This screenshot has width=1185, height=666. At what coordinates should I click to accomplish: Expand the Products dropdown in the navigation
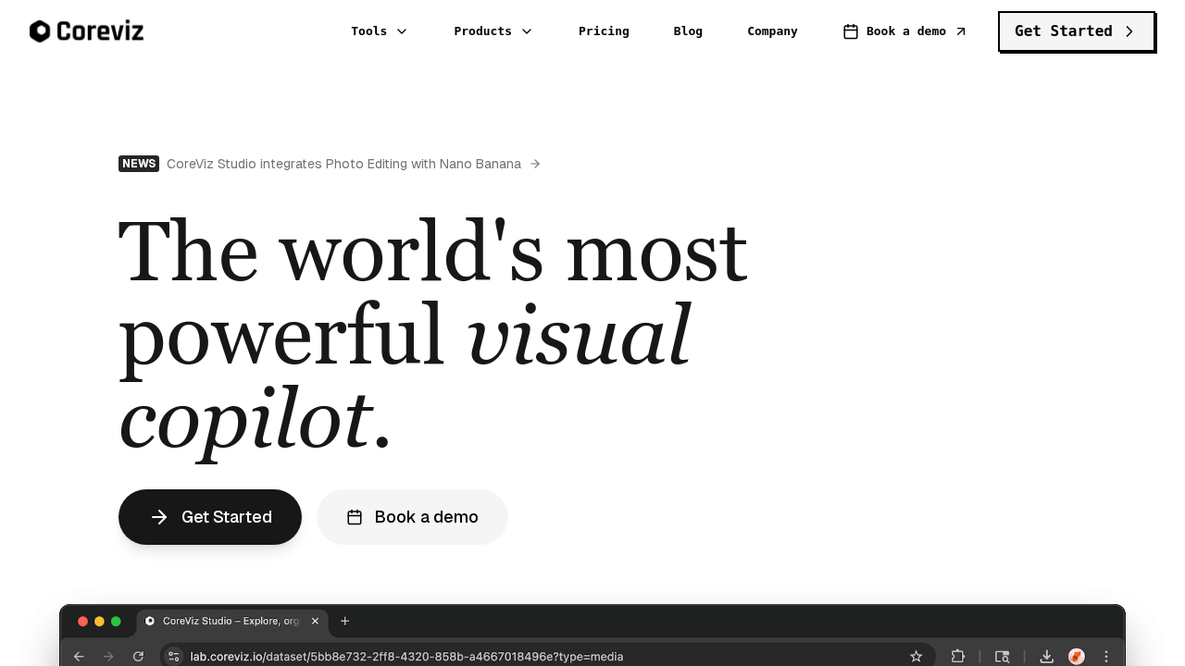point(493,31)
